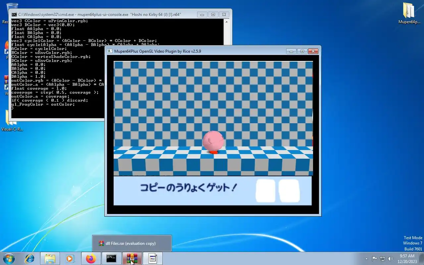Screen dimensions: 424x265
Task: Open the Mupen64Plus video window title icon
Action: pos(110,51)
